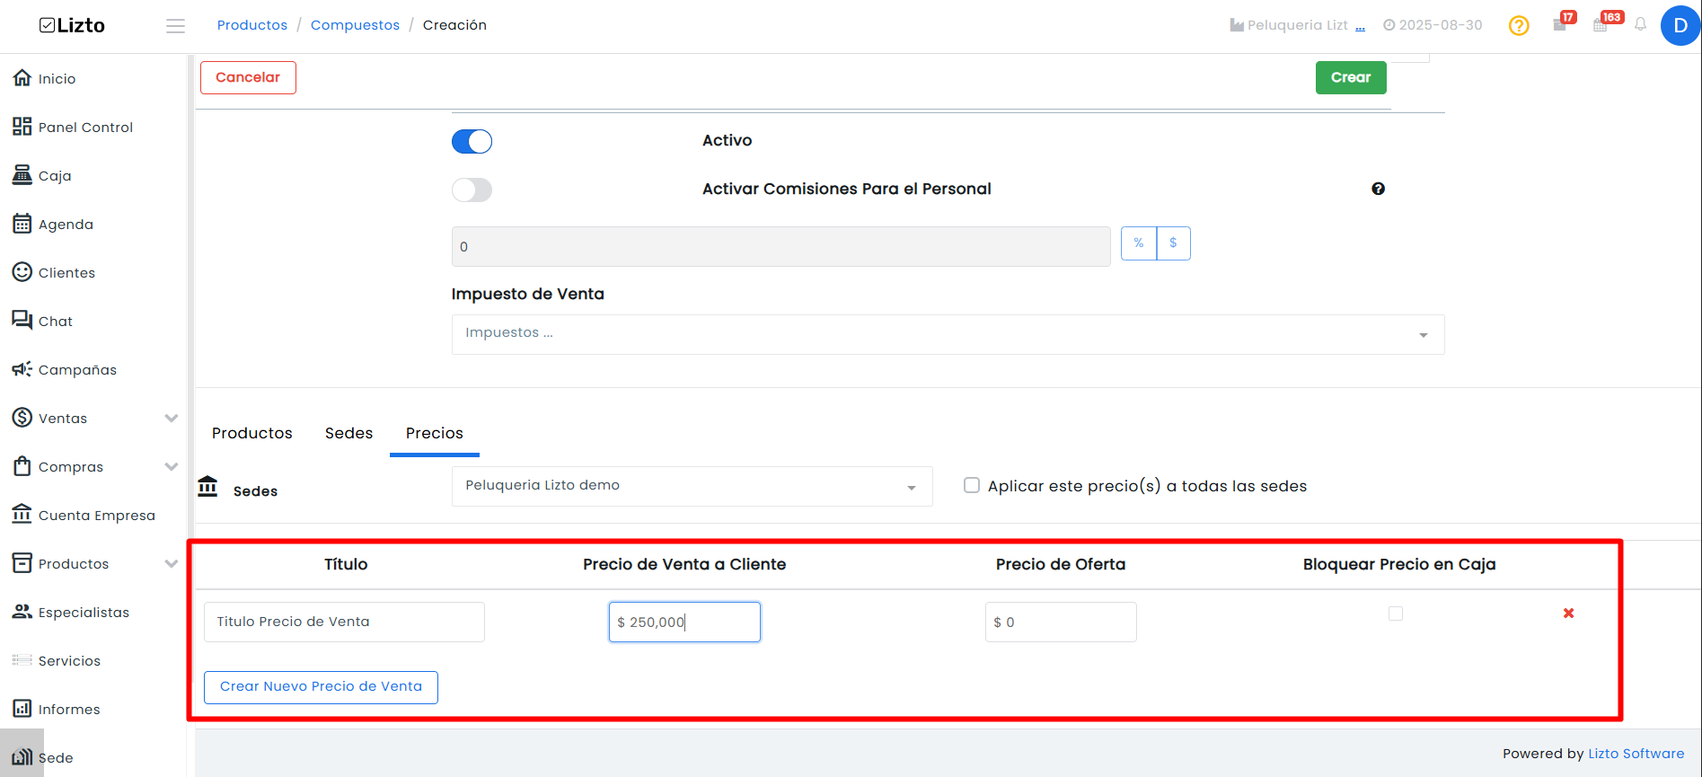Open the help question mark icon in header
Viewport: 1702px width, 777px height.
pos(1519,26)
